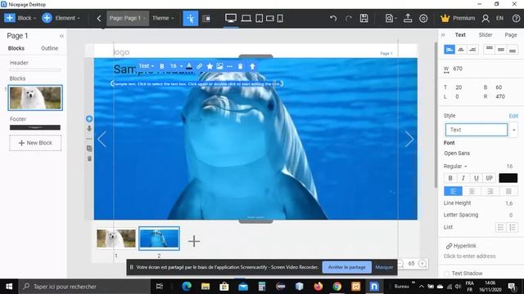Enable the Text Shadow checkbox
This screenshot has height=294, width=524.
point(447,274)
